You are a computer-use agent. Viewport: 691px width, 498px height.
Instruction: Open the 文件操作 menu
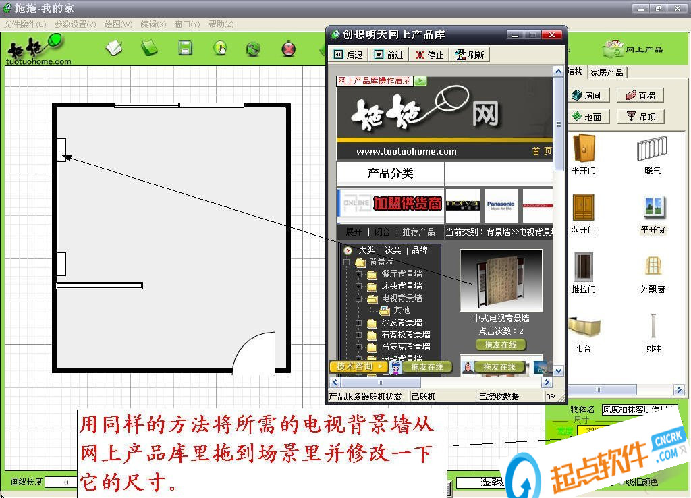25,24
